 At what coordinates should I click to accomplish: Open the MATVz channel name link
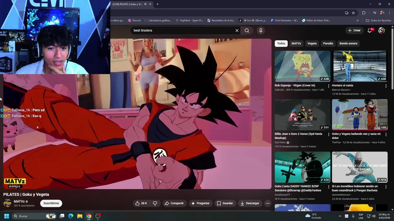click(x=19, y=201)
